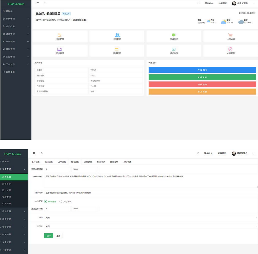Open the 登录/注册 settings tab

[x=114, y=162]
